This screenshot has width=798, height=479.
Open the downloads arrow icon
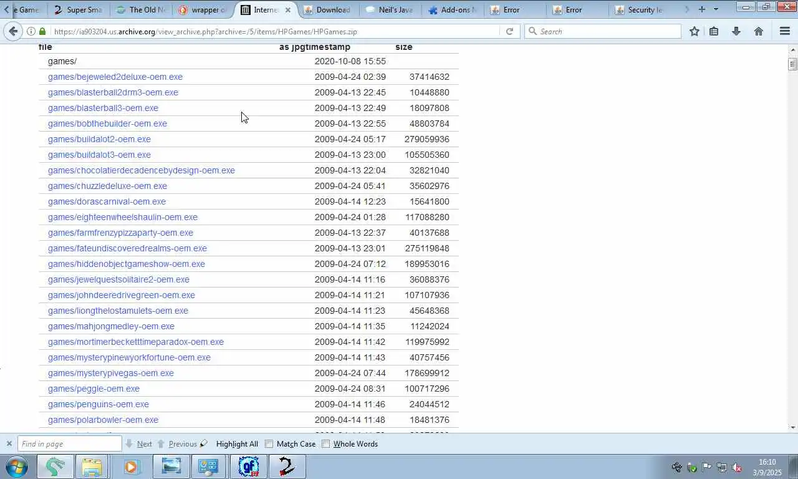(736, 31)
